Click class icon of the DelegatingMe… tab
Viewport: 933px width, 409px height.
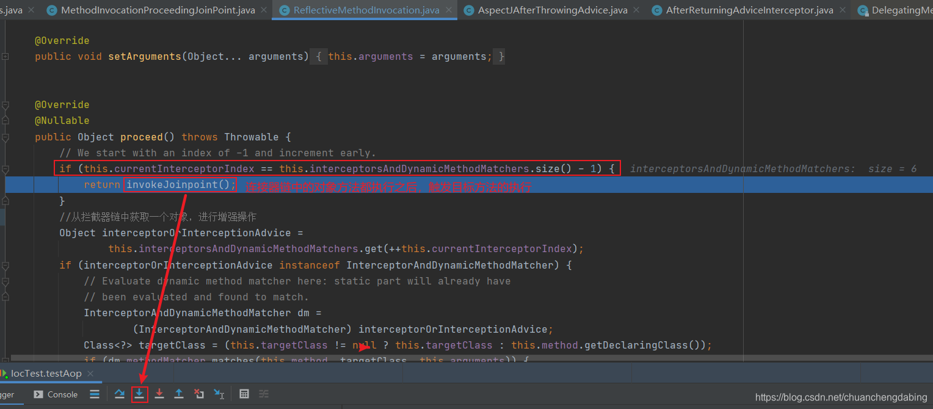point(862,10)
